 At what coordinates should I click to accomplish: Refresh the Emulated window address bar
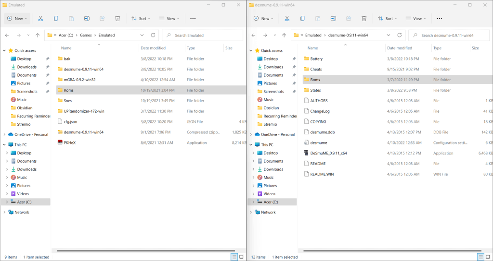pyautogui.click(x=153, y=36)
